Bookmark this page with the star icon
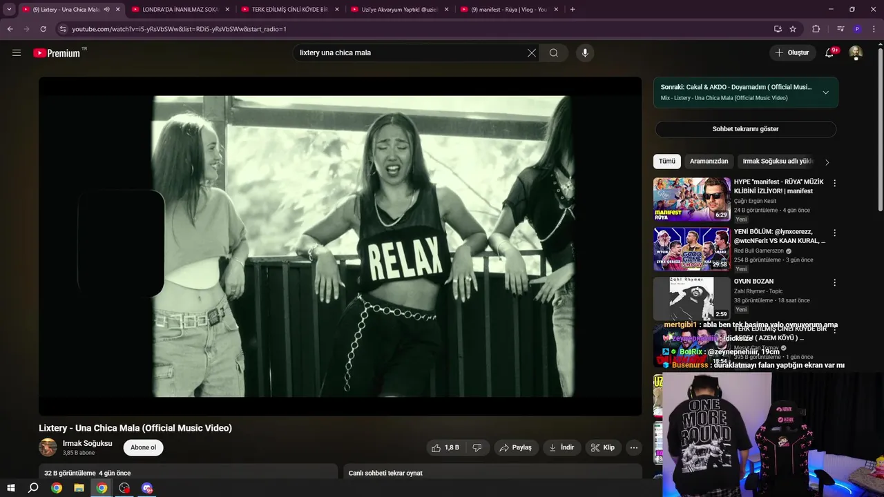884x497 pixels. point(793,29)
